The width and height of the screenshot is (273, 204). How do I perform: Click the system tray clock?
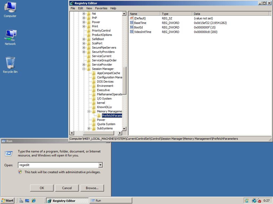pyautogui.click(x=266, y=201)
